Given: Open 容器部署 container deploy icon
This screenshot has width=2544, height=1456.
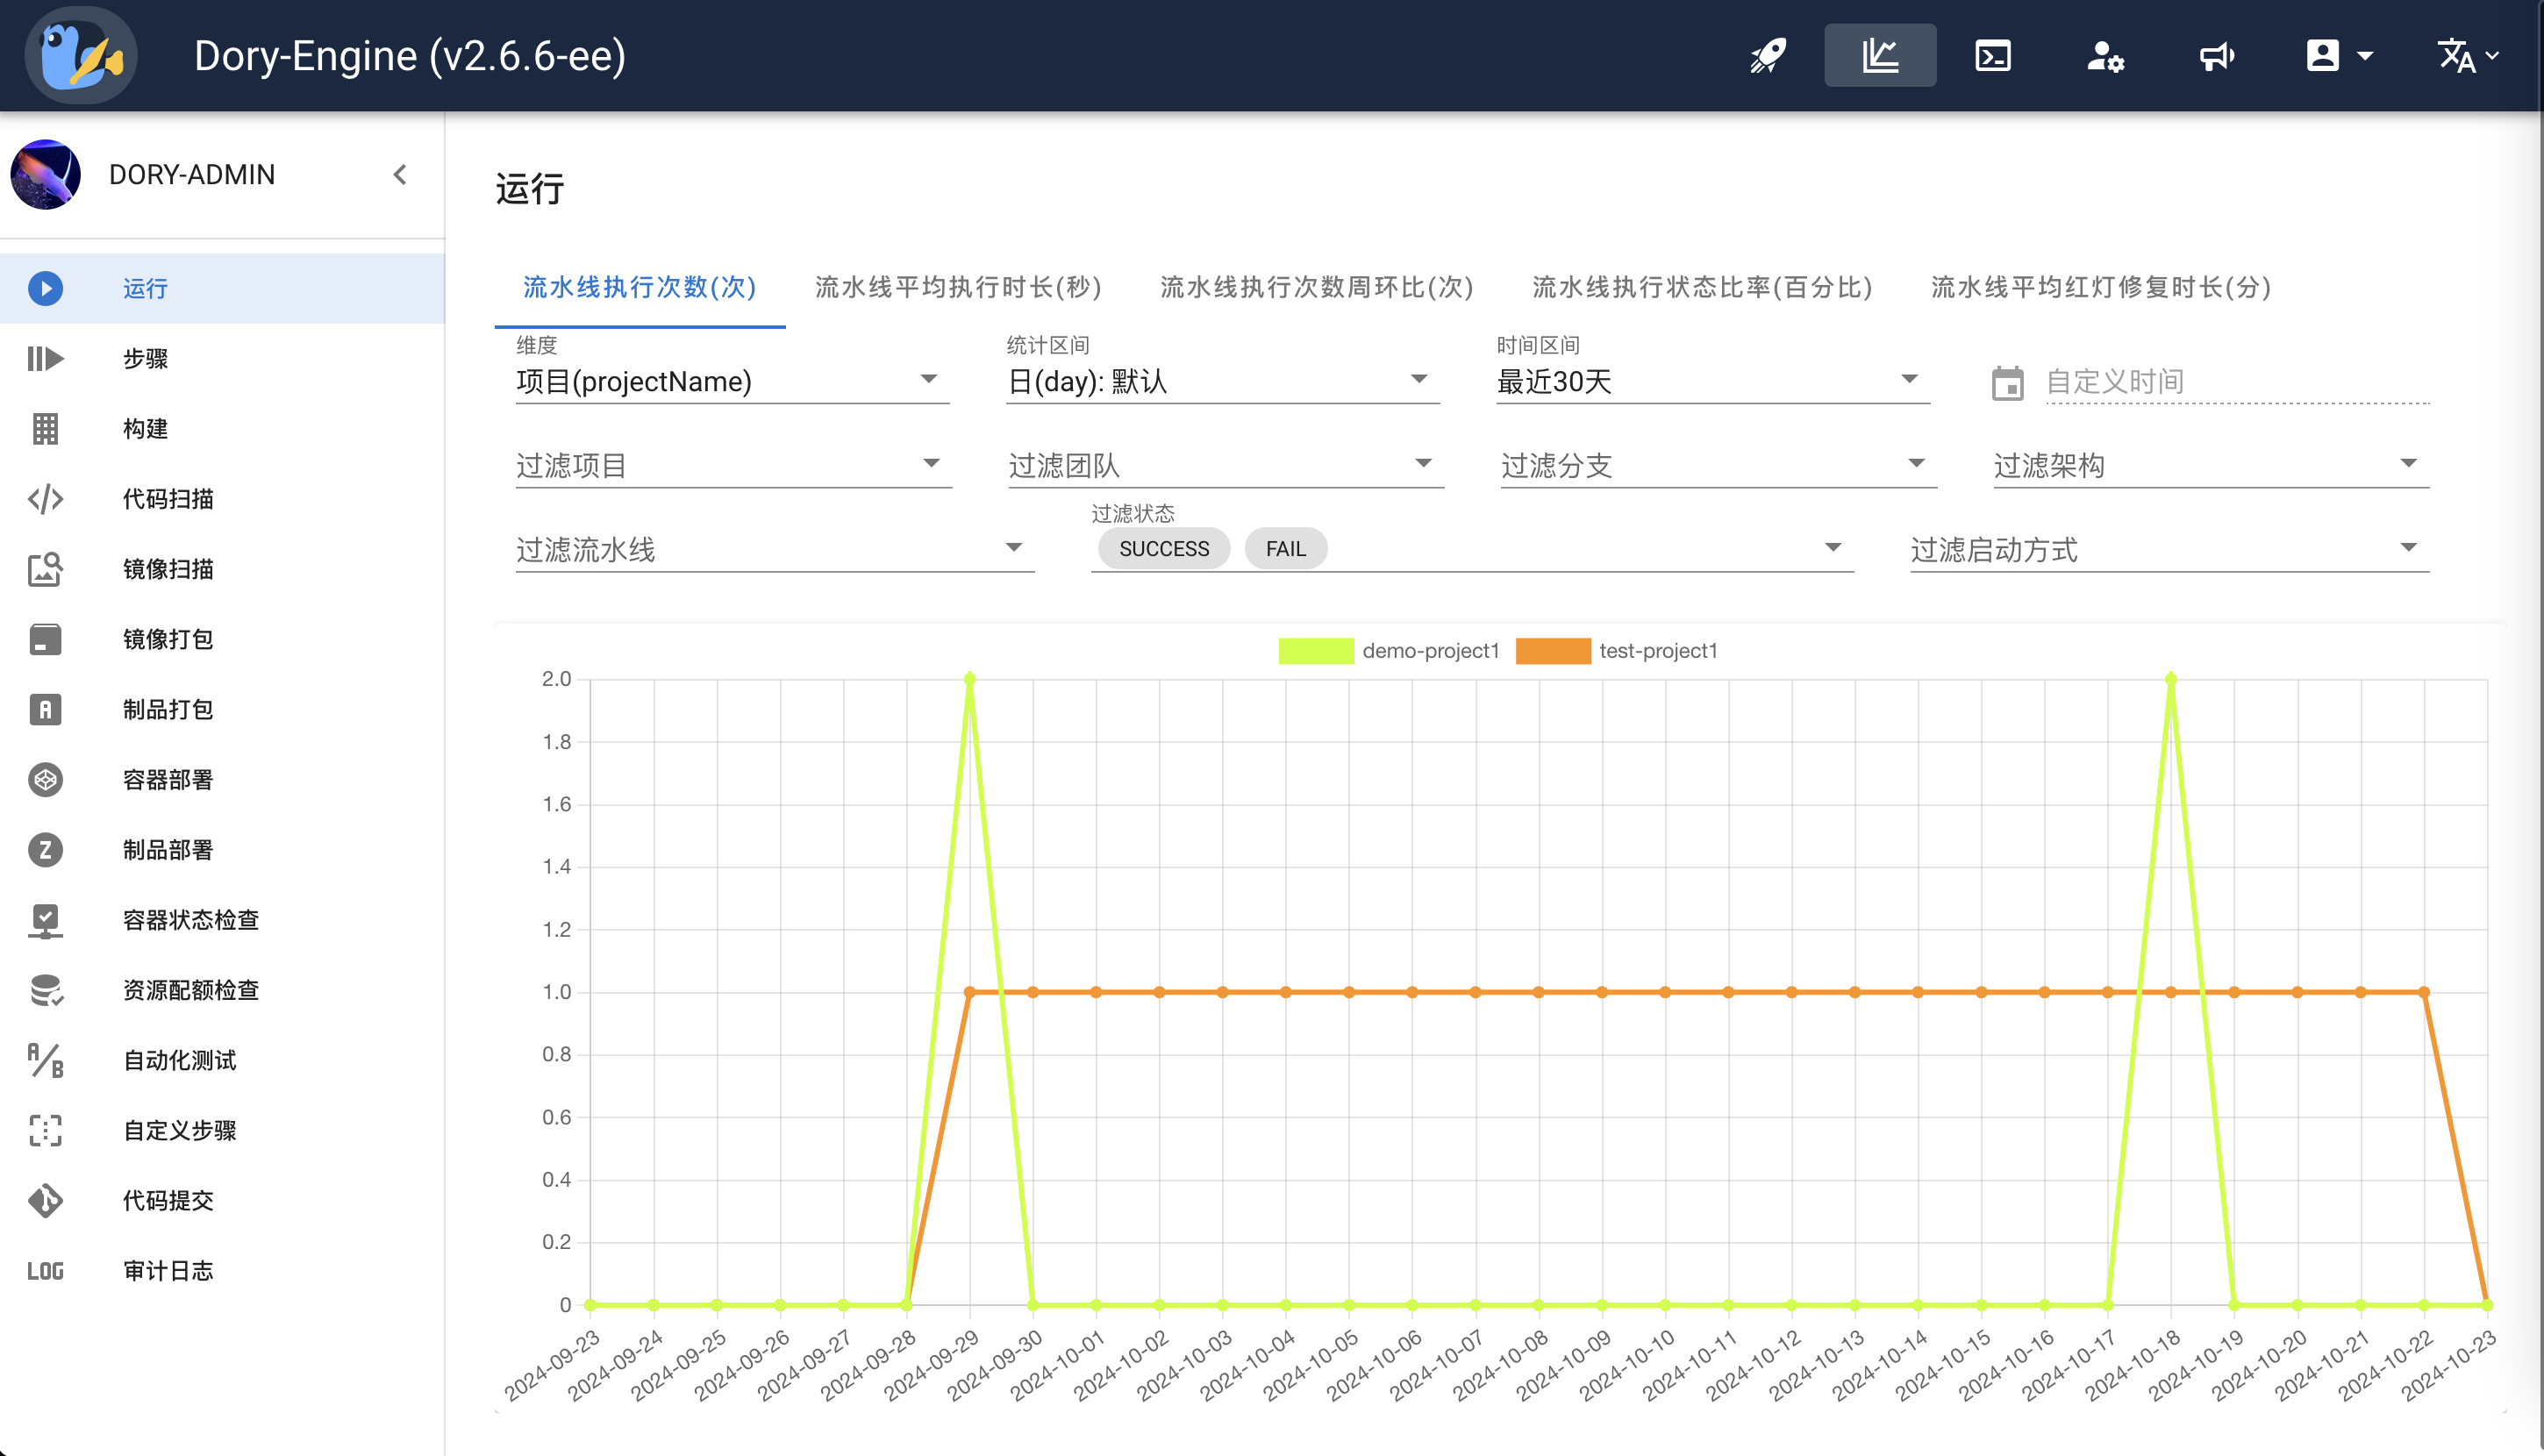Looking at the screenshot, I should click(45, 779).
